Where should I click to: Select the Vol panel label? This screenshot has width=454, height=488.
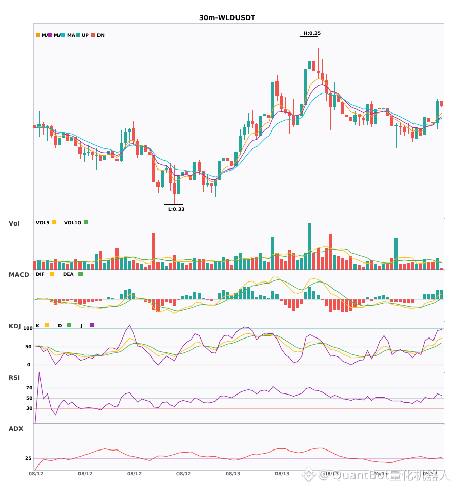coord(14,223)
